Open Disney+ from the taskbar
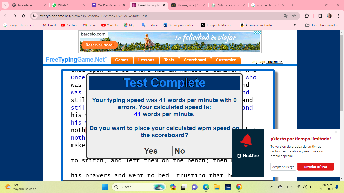The image size is (344, 193). point(228,187)
